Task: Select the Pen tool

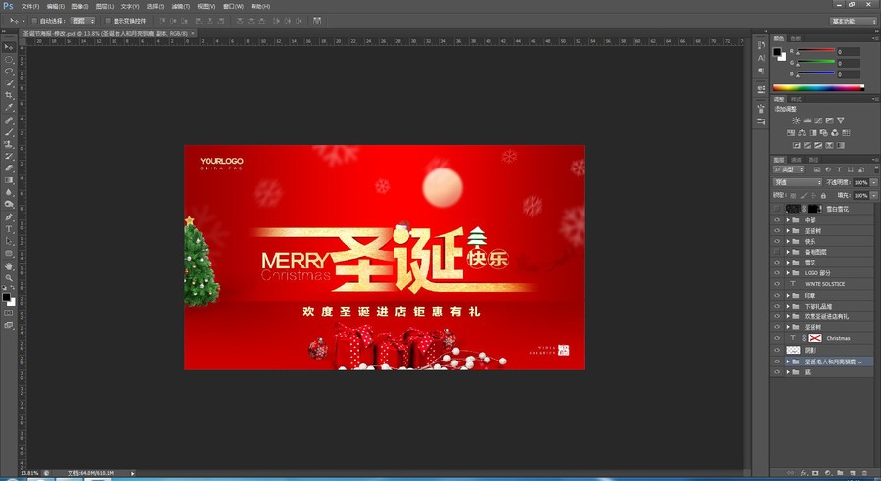Action: pos(9,217)
